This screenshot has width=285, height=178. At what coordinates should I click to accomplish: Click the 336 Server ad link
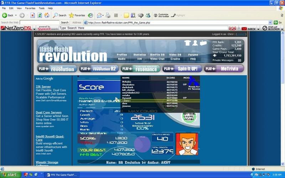click(43, 87)
